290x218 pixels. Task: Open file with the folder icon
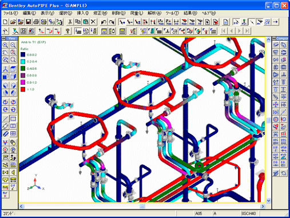click(x=13, y=22)
